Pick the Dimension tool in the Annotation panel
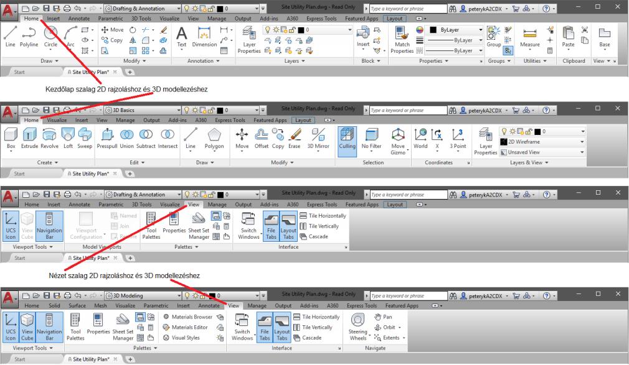The height and width of the screenshot is (365, 629). [x=204, y=37]
